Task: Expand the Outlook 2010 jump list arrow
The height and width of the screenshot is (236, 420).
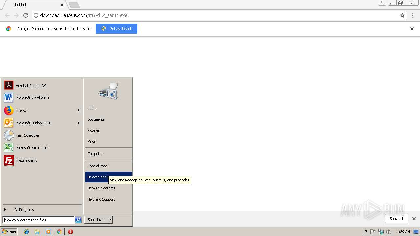Action: coord(79,123)
